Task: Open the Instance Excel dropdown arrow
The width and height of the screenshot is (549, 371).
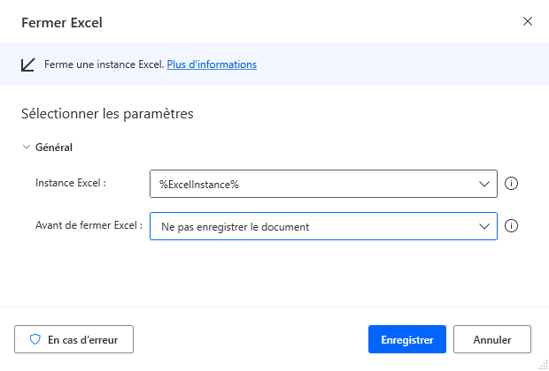Action: coord(483,184)
